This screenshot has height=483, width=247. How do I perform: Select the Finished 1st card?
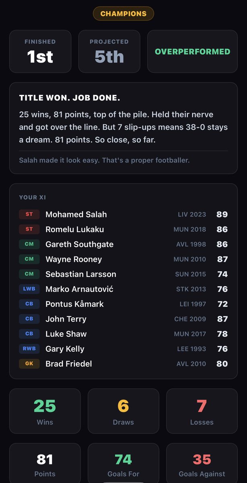click(x=40, y=52)
